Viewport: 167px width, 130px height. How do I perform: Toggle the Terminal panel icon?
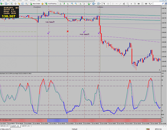point(23,4)
